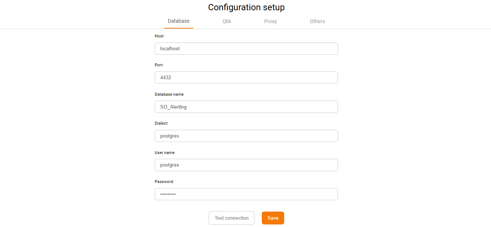This screenshot has height=227, width=491.
Task: Click the Configuration setup heading
Action: pyautogui.click(x=246, y=7)
